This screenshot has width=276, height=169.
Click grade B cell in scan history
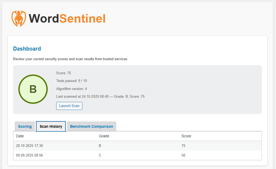tap(100, 146)
